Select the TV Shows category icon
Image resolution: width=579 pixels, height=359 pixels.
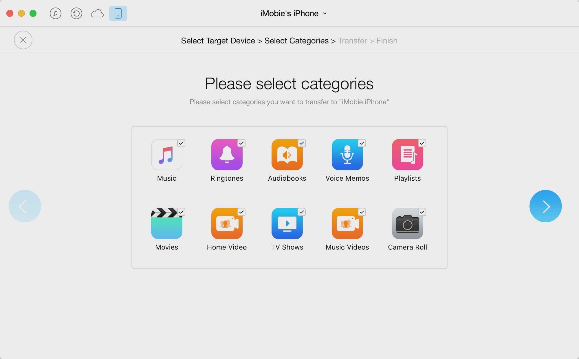coord(287,223)
